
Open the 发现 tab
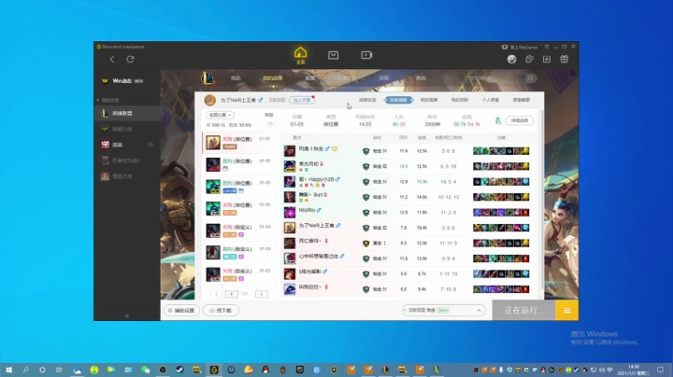384,78
